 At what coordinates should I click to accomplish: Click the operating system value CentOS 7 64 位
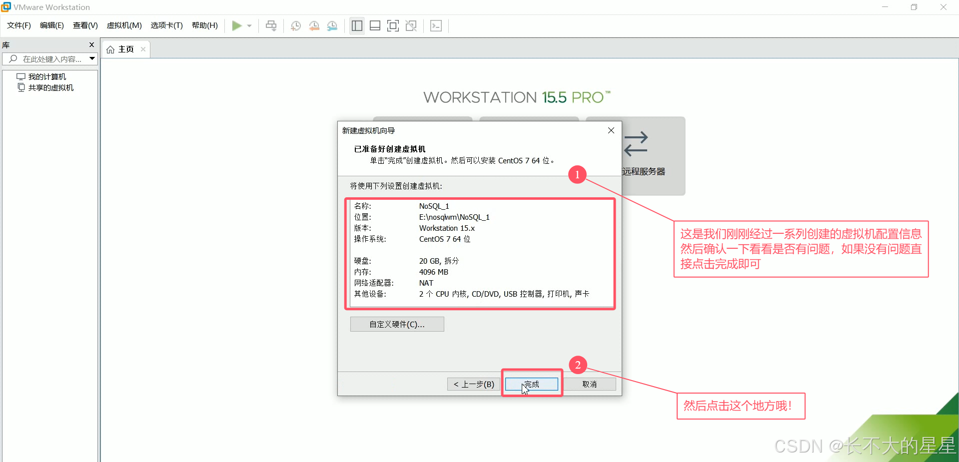[x=445, y=239]
